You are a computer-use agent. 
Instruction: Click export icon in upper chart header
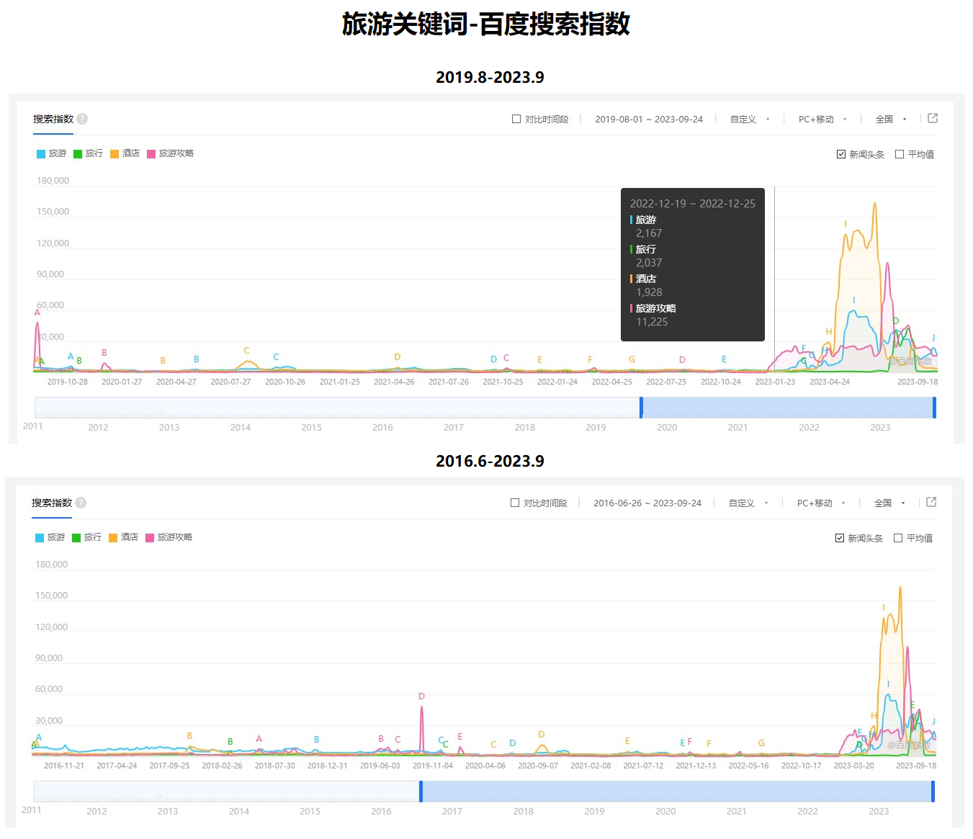click(933, 118)
